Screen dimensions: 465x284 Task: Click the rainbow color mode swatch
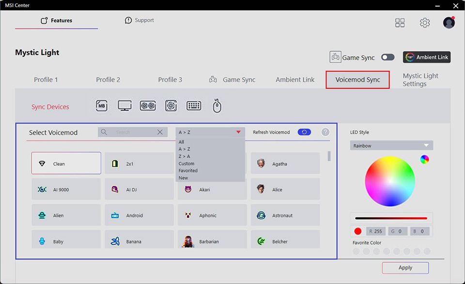click(x=424, y=159)
